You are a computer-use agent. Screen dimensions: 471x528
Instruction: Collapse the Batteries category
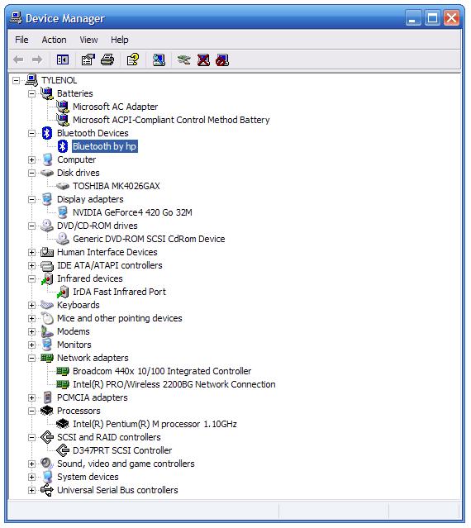coord(31,93)
